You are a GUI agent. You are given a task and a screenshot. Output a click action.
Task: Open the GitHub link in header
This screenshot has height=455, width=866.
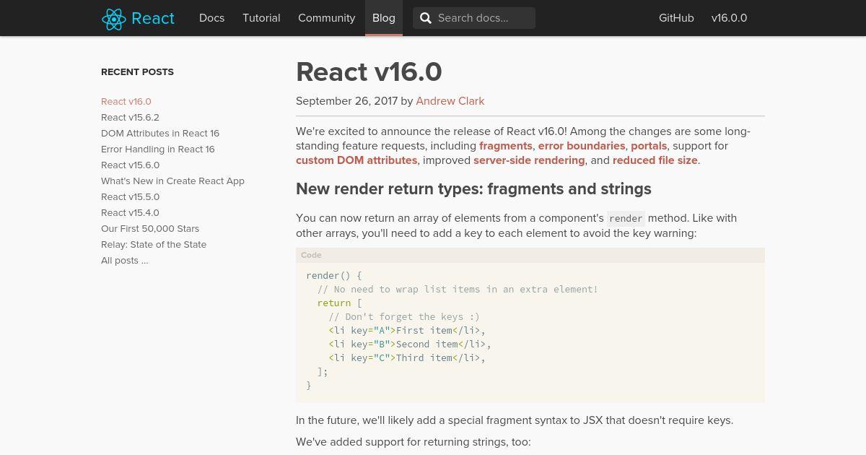tap(676, 18)
